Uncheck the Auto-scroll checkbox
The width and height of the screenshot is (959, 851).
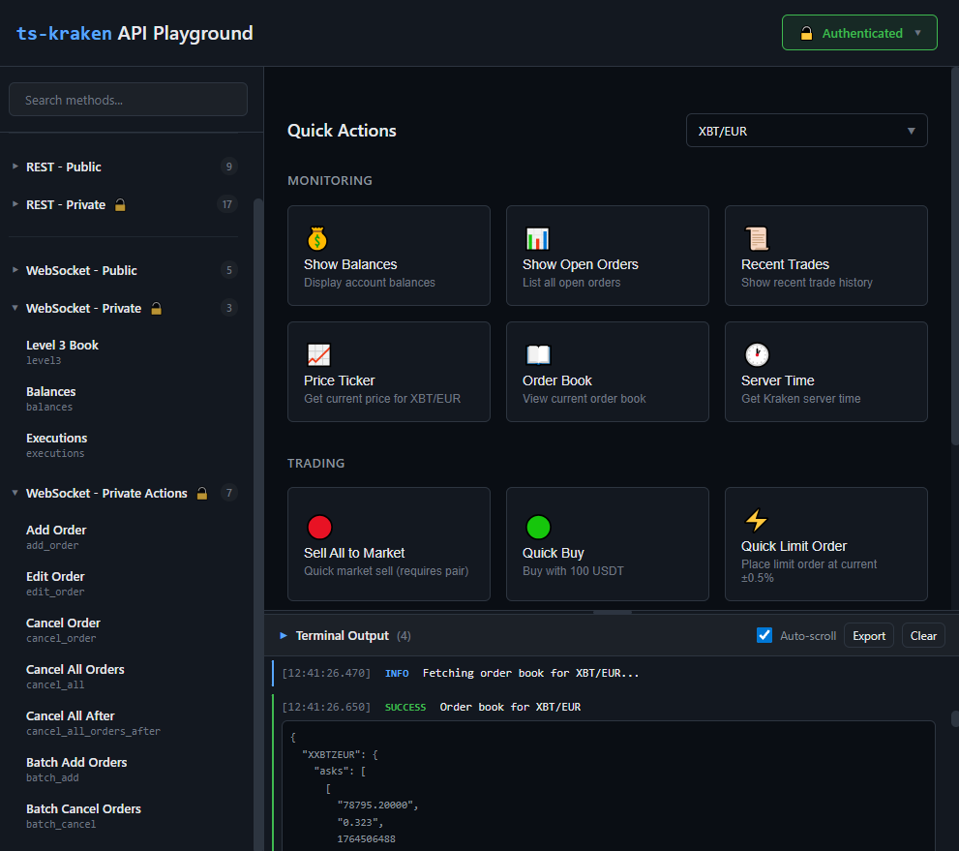764,635
